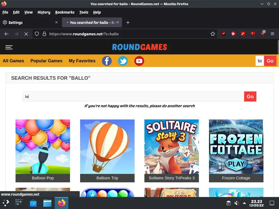
Task: Expand the hidden system tray icons arrow
Action: [x=244, y=203]
